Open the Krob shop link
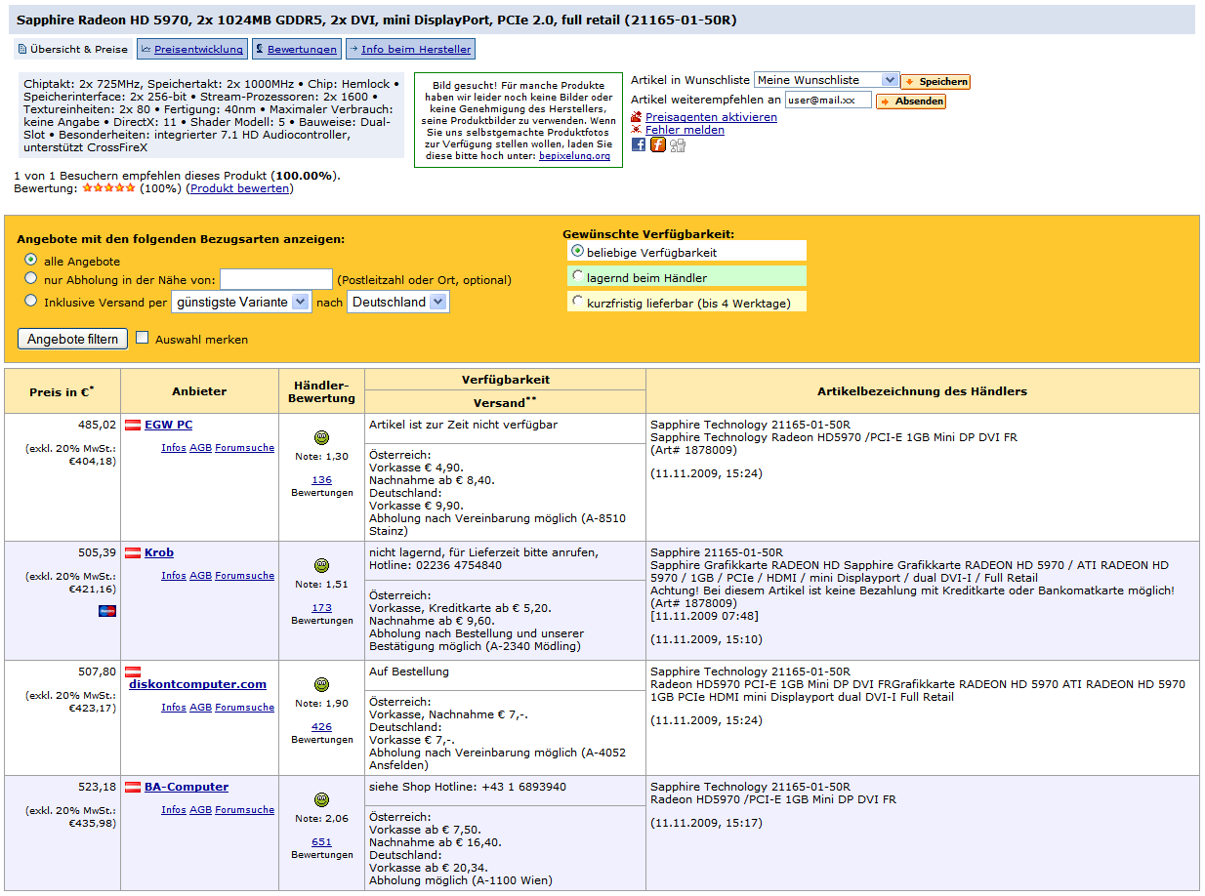 [159, 552]
